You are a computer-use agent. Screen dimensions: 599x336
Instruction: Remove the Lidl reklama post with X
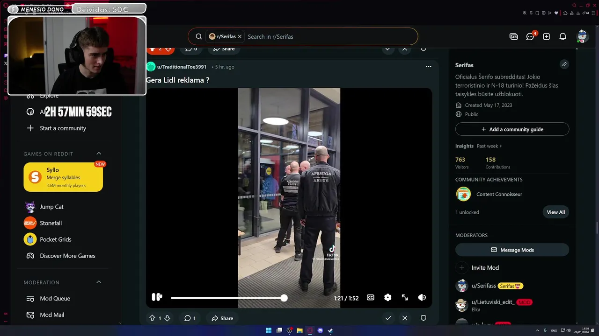[405, 318]
